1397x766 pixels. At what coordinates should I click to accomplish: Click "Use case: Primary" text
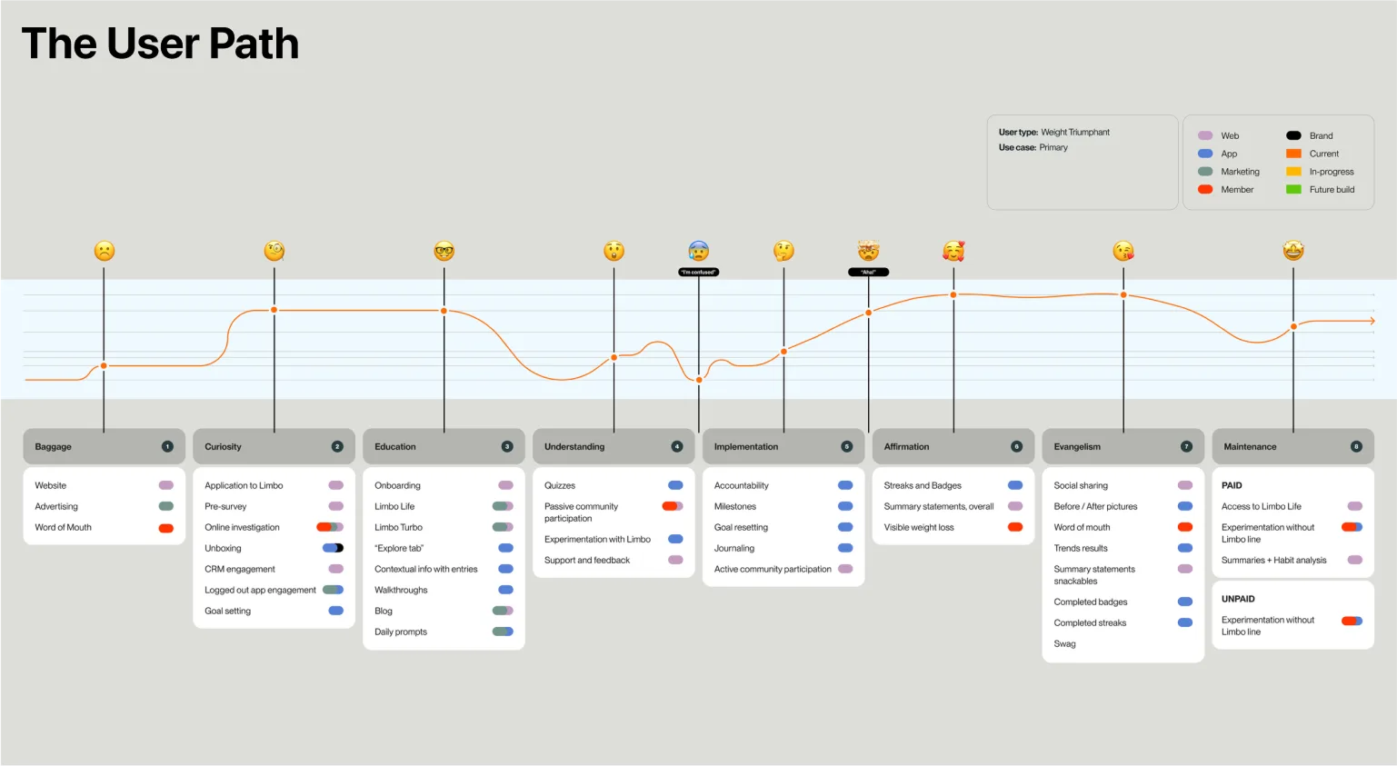1033,147
